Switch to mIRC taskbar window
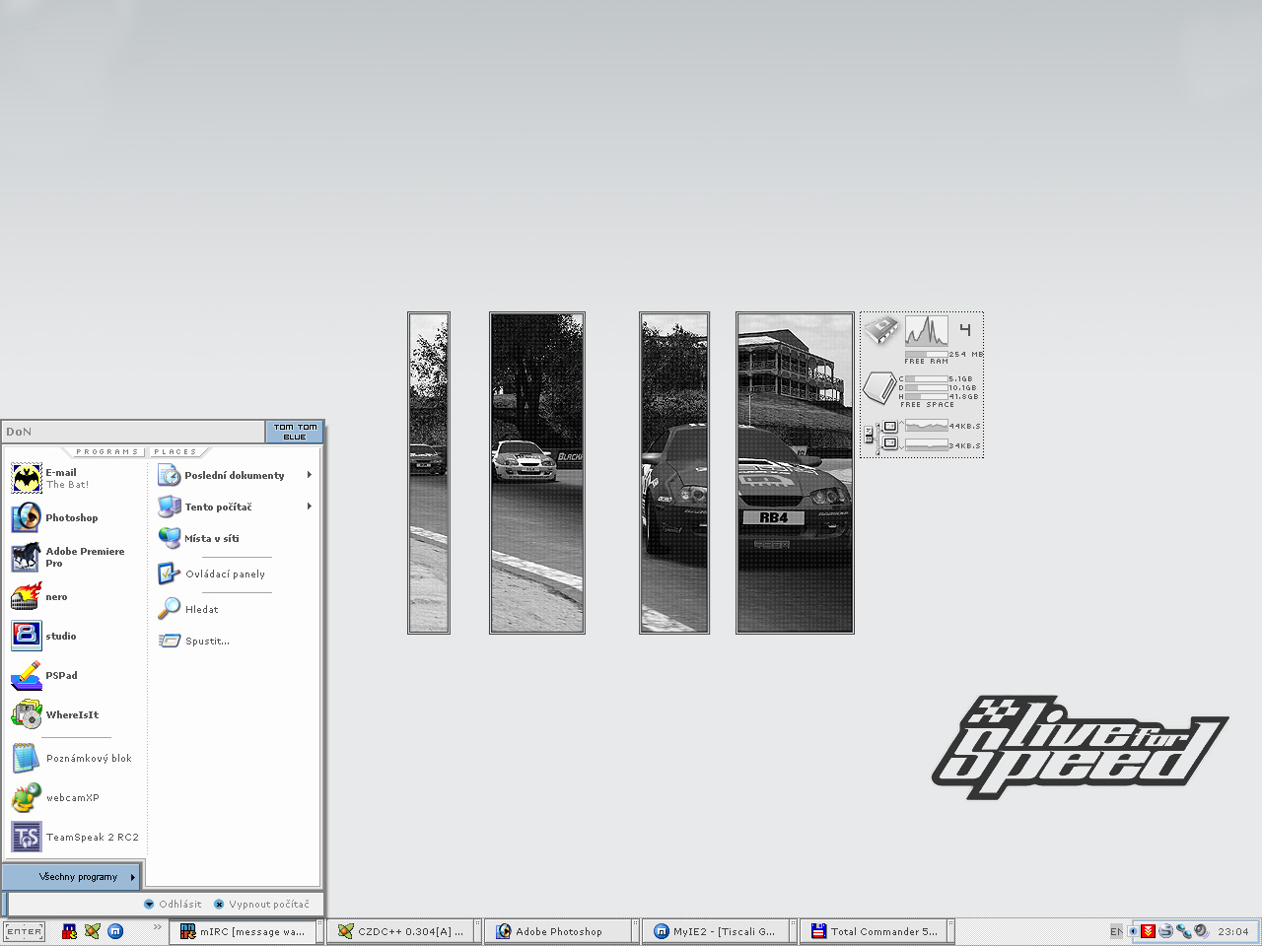 pos(244,931)
